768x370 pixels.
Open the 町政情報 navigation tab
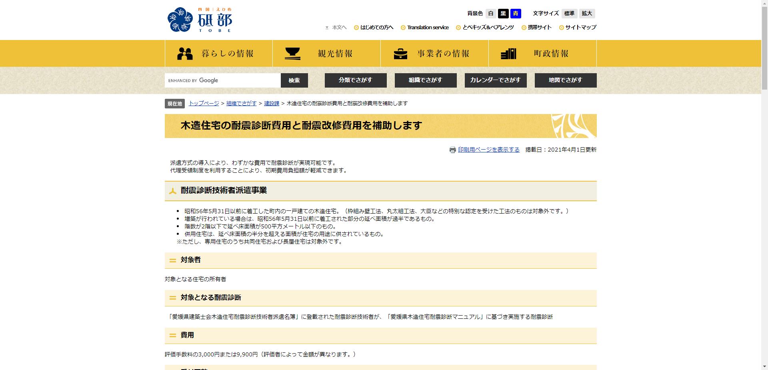point(551,52)
